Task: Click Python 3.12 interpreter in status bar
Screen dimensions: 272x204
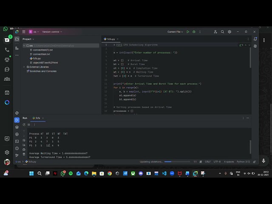Action: click(x=243, y=161)
